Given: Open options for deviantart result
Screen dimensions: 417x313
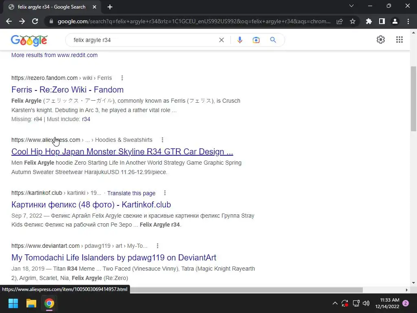Looking at the screenshot, I should coord(158,246).
